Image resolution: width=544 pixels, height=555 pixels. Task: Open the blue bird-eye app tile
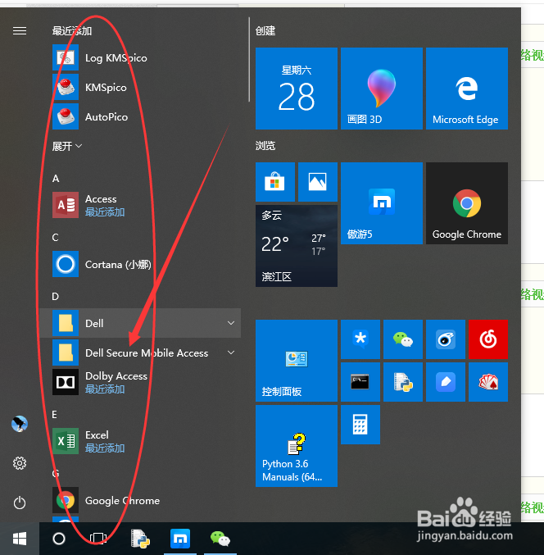[446, 339]
